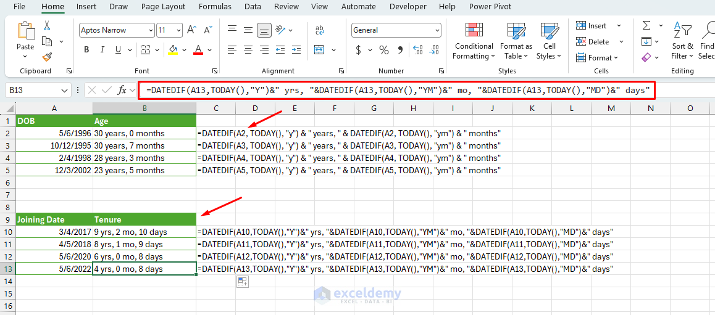Click the Insert Function fx icon

(122, 90)
